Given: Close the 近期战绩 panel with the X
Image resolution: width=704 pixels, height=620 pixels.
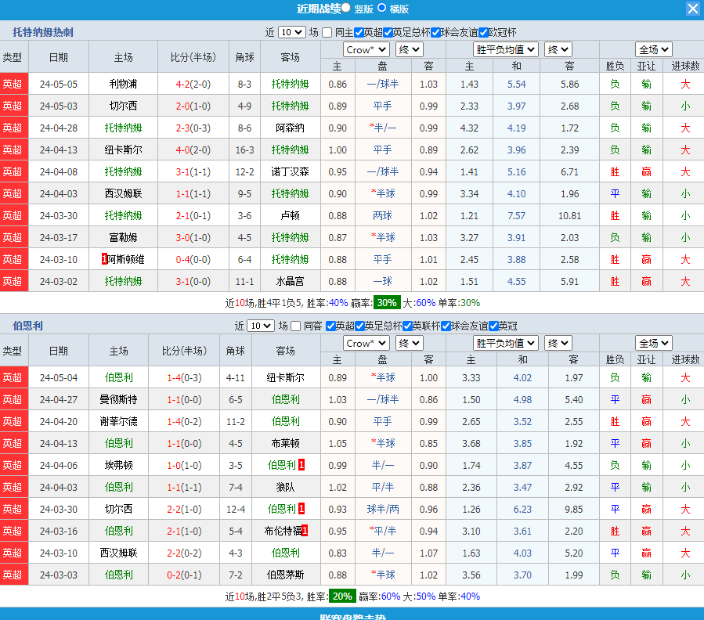Looking at the screenshot, I should tap(693, 9).
